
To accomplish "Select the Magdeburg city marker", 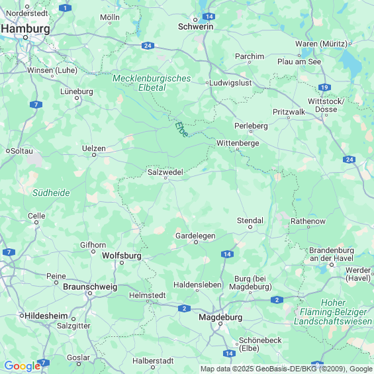I will 220,324.
